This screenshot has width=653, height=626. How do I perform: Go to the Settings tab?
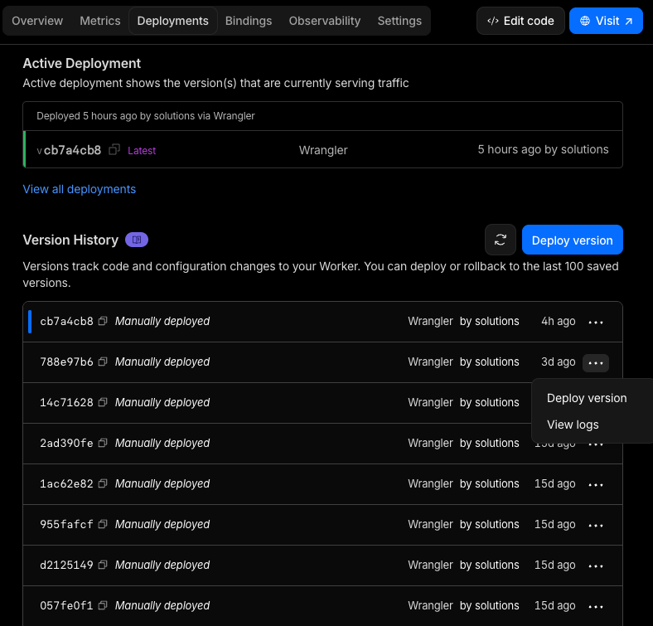(x=399, y=21)
